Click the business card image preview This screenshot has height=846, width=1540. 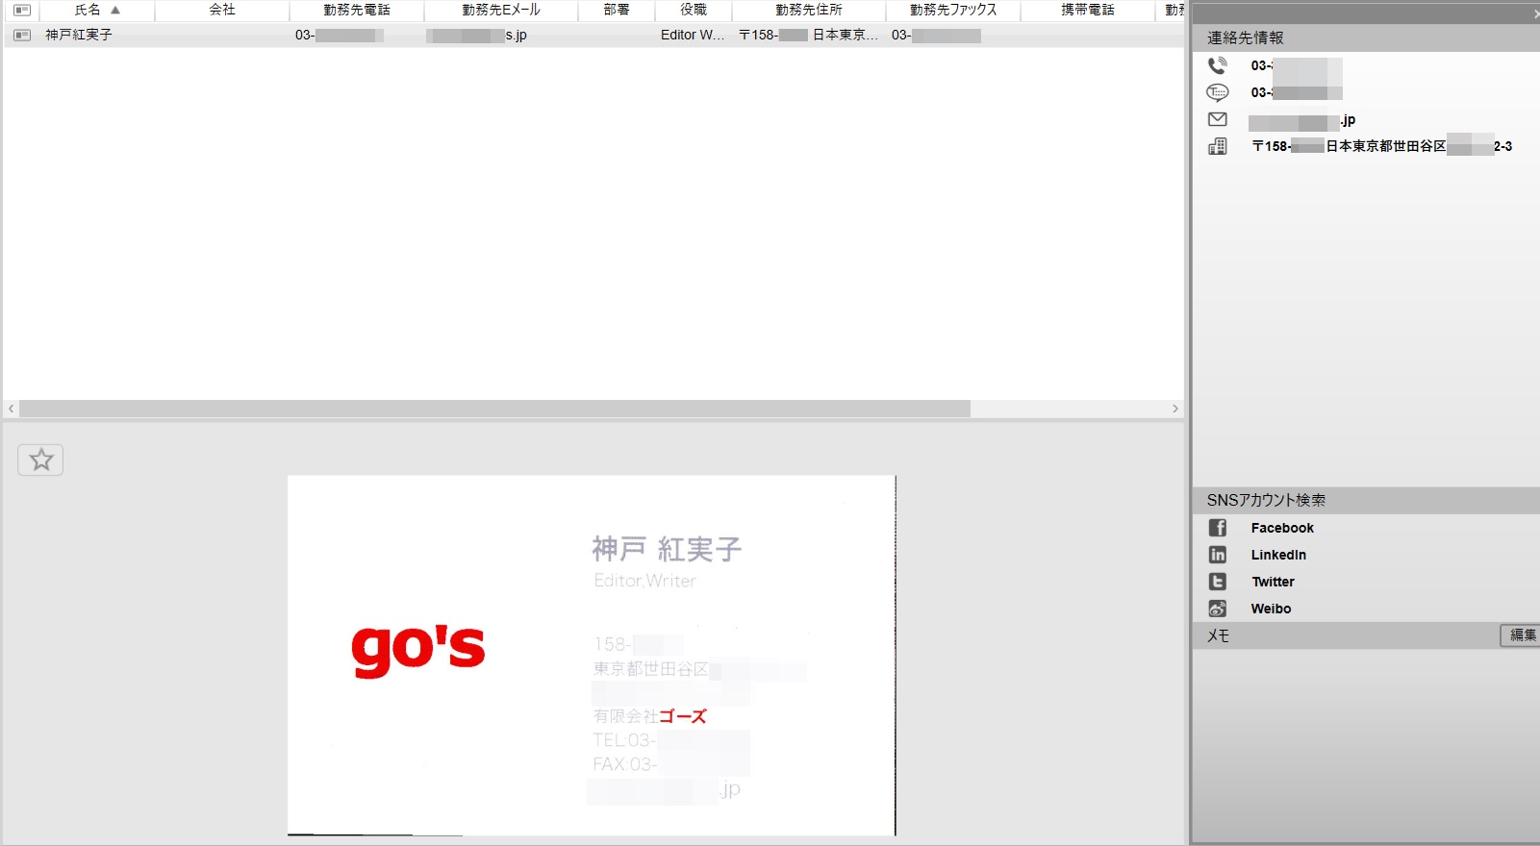tap(592, 655)
